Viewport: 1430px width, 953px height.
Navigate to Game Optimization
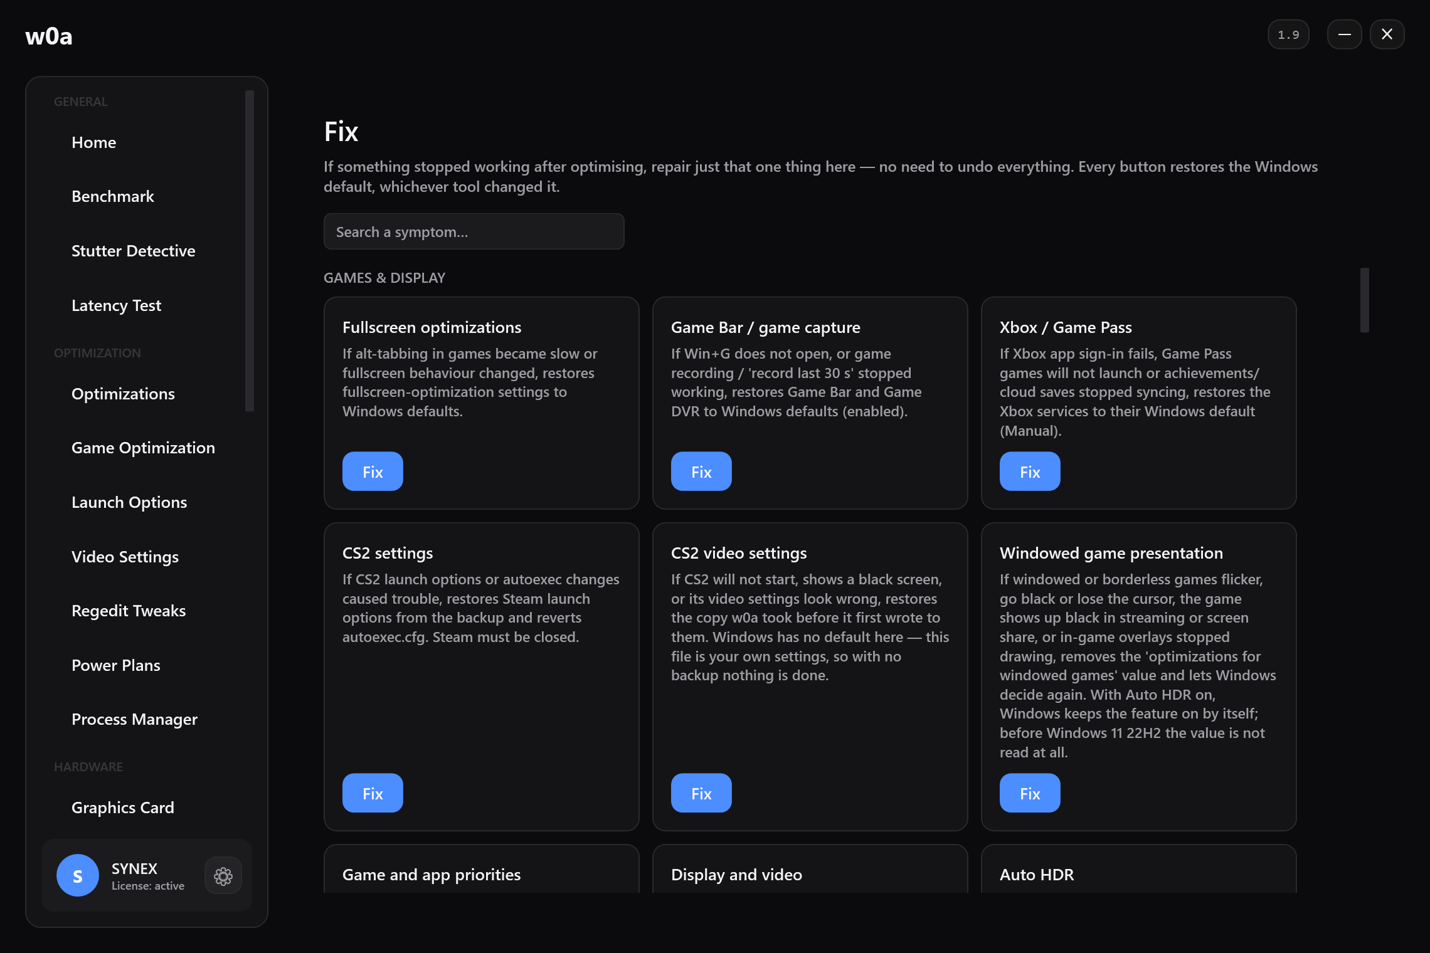click(144, 448)
